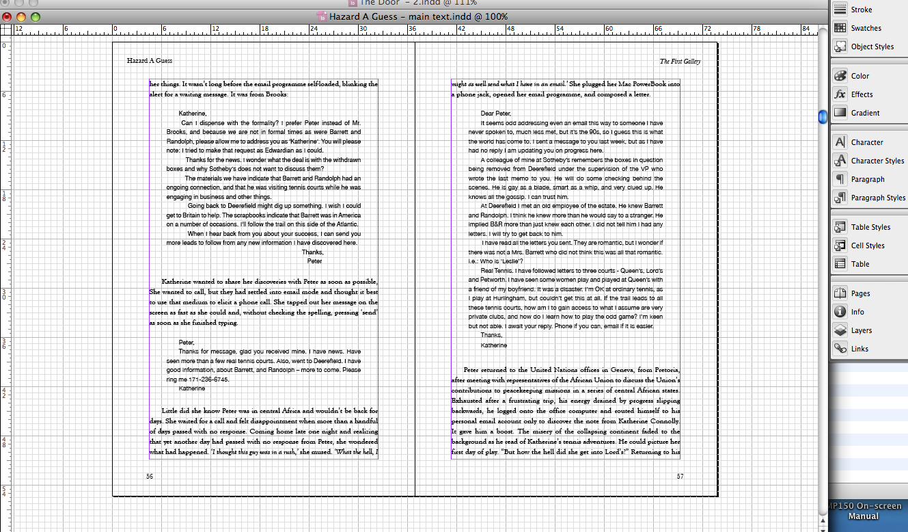The image size is (908, 532).
Task: Click page number 57
Action: coord(680,476)
